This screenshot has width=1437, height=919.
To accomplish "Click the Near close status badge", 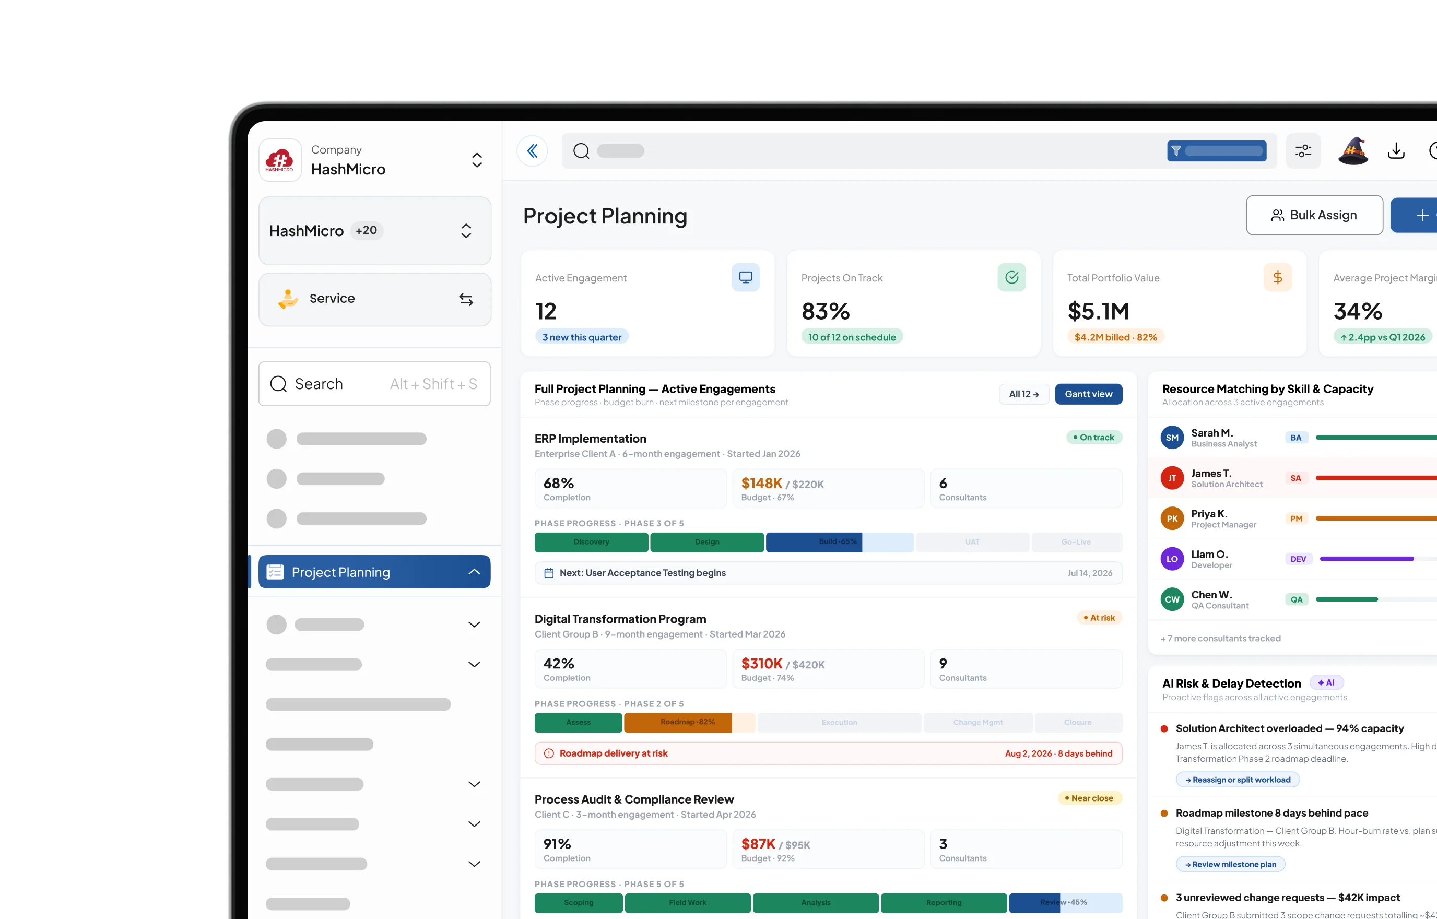I will coord(1090,798).
